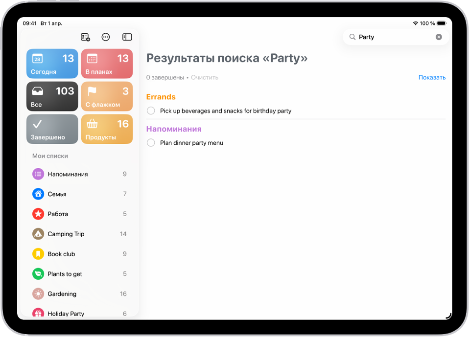Click inside the search field showing Party

click(x=387, y=37)
